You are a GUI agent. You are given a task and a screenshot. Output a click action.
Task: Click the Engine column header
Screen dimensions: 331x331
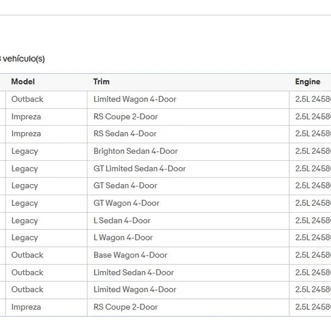coord(308,81)
